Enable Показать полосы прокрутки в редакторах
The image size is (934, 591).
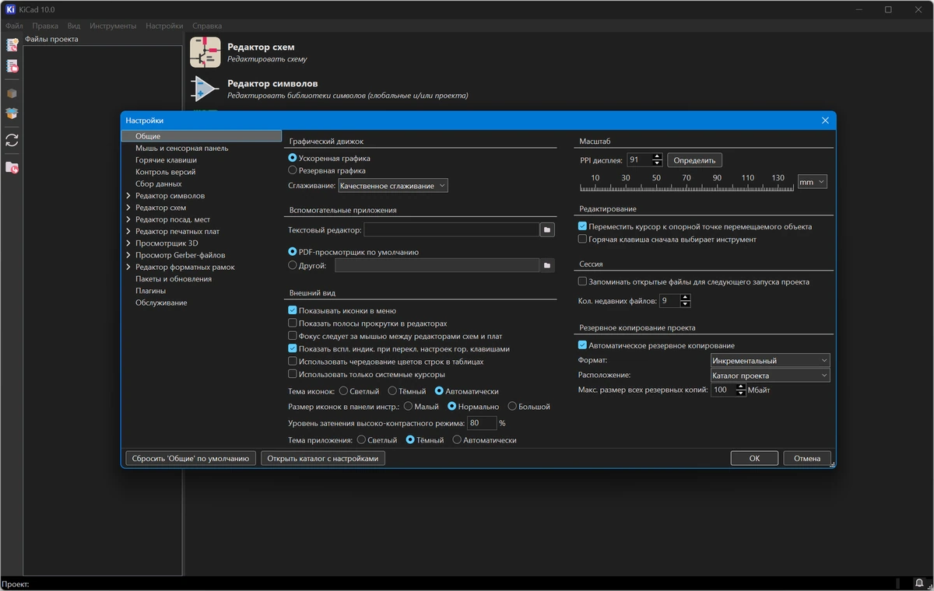293,323
